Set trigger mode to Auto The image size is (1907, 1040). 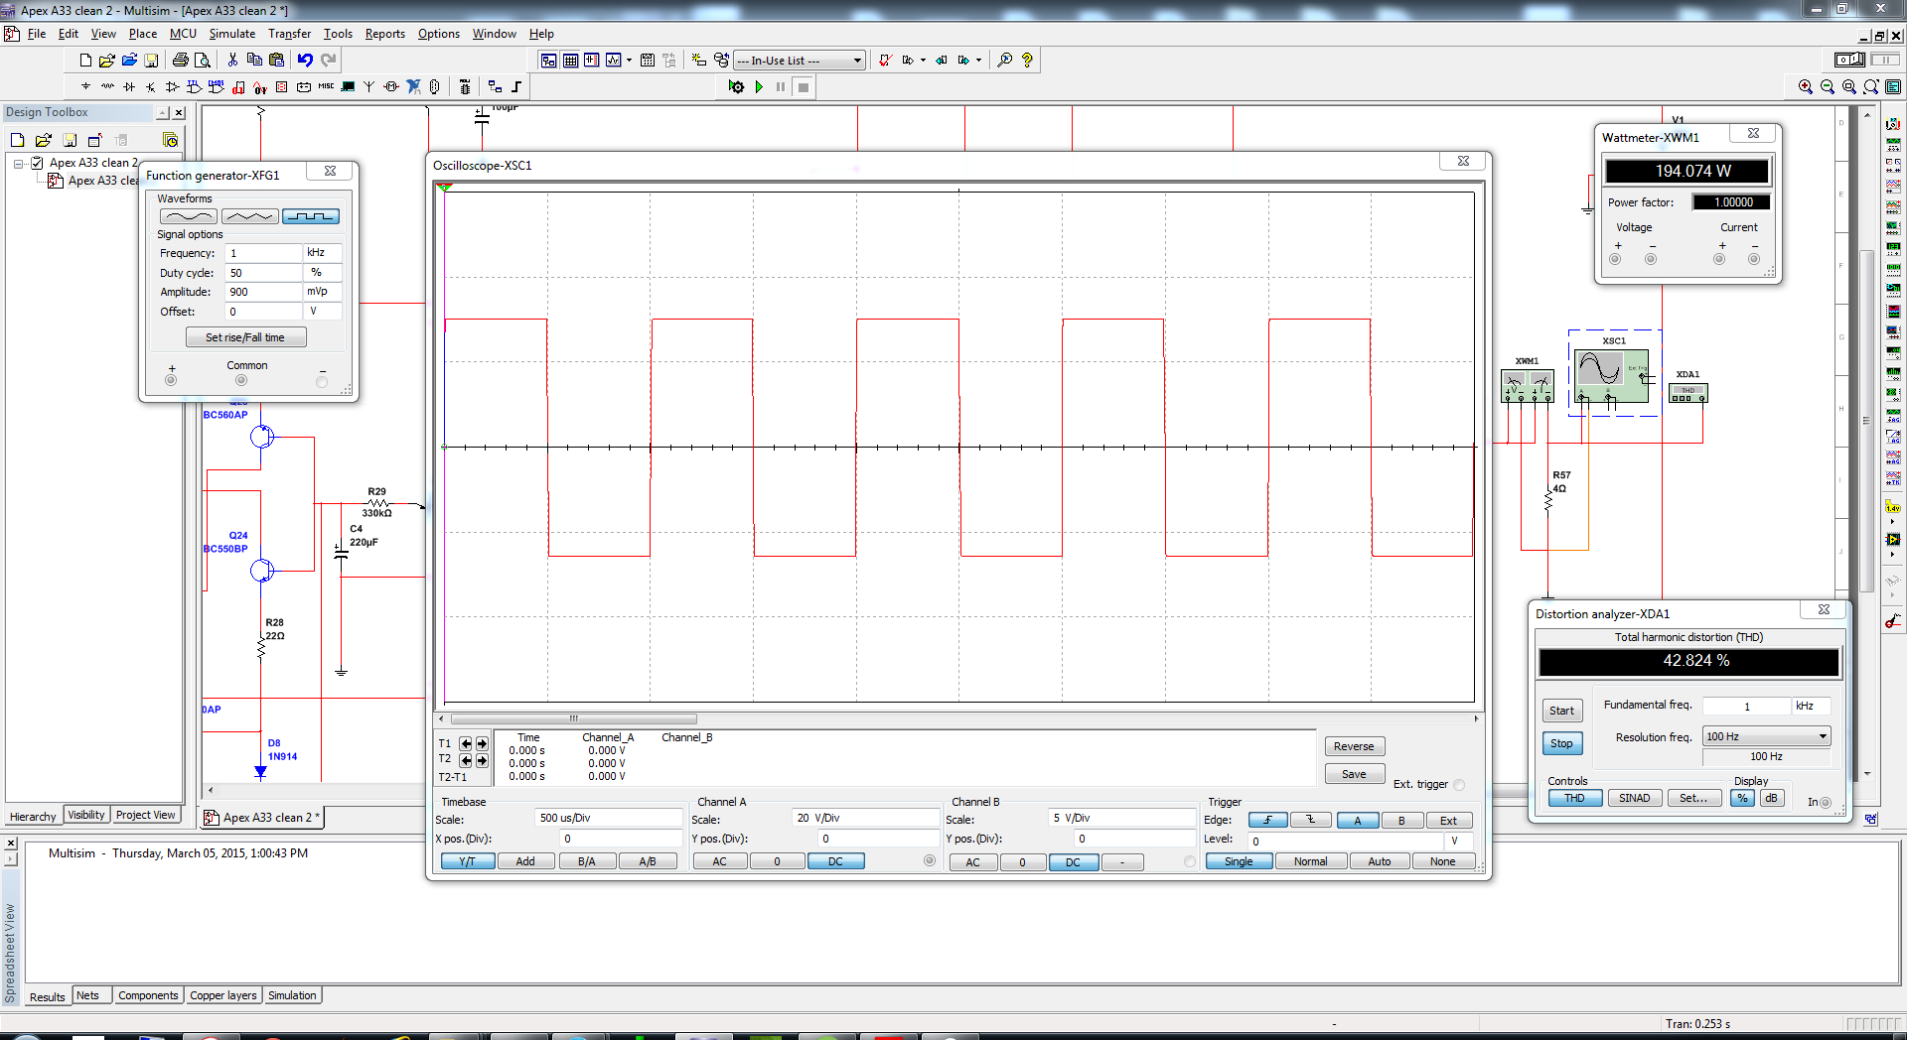coord(1380,861)
